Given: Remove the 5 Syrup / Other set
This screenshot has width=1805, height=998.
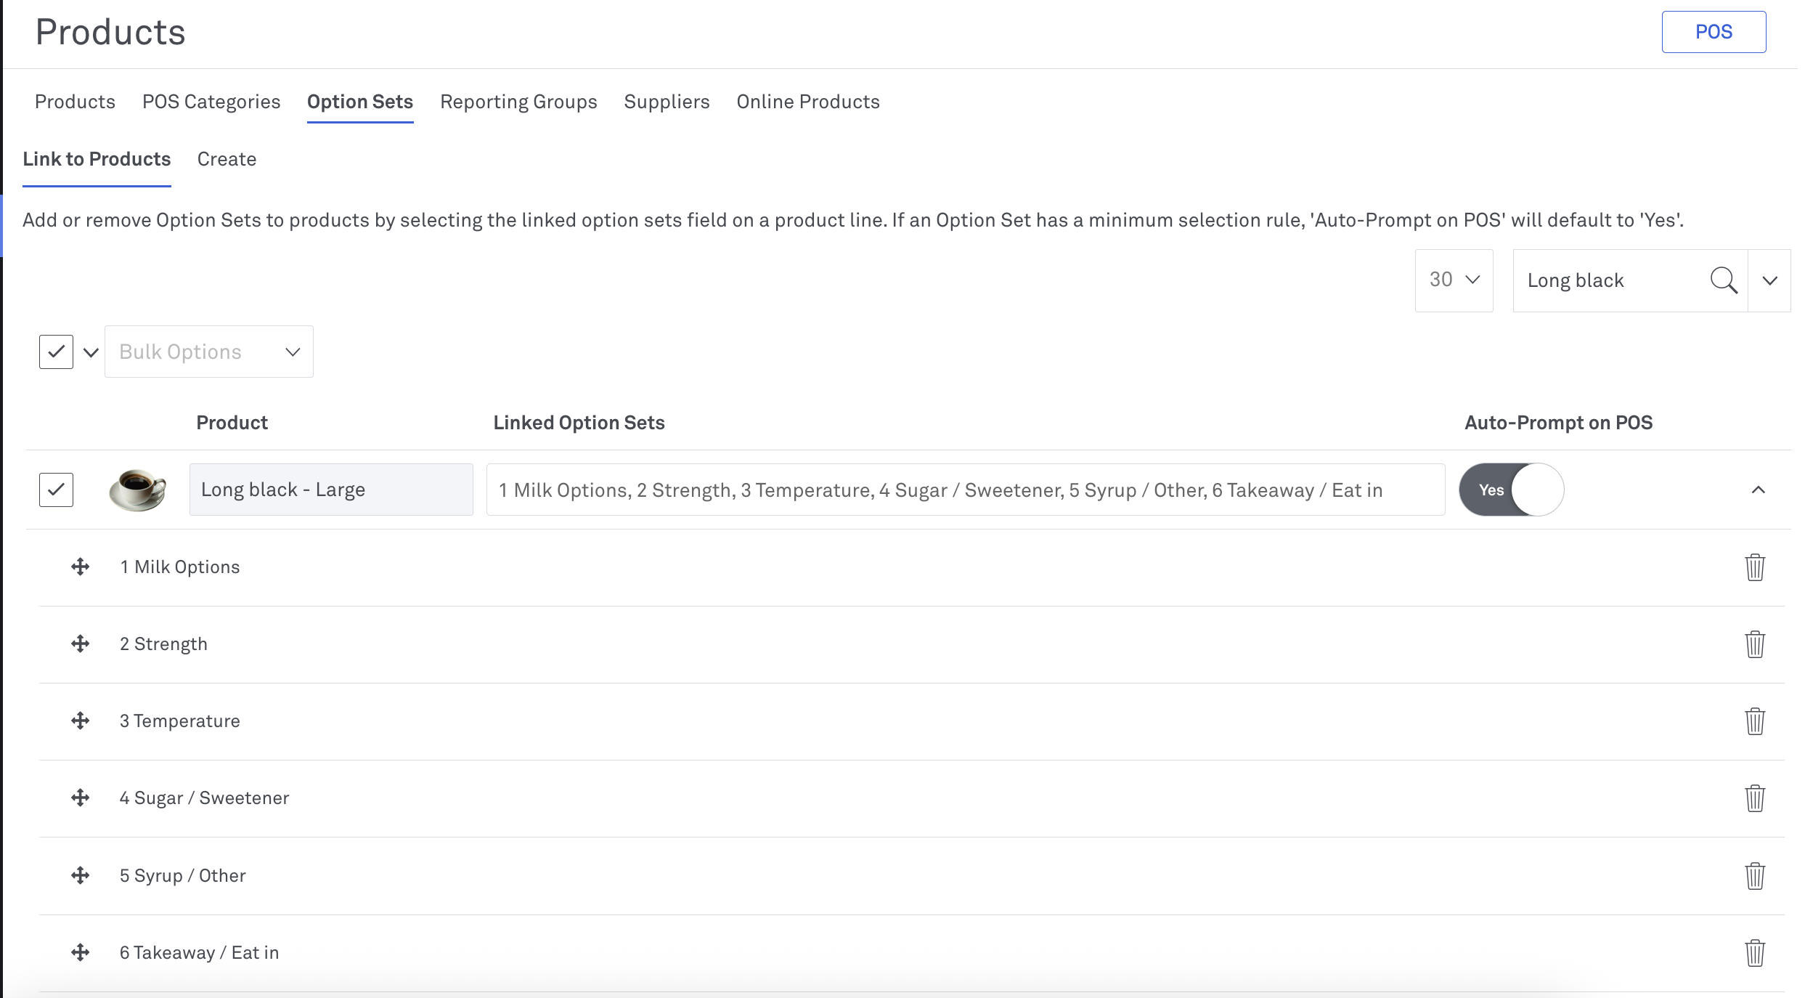Looking at the screenshot, I should coord(1755,876).
